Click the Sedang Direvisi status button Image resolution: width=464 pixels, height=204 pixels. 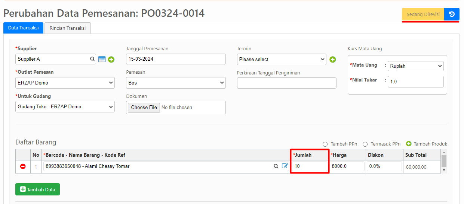click(423, 14)
